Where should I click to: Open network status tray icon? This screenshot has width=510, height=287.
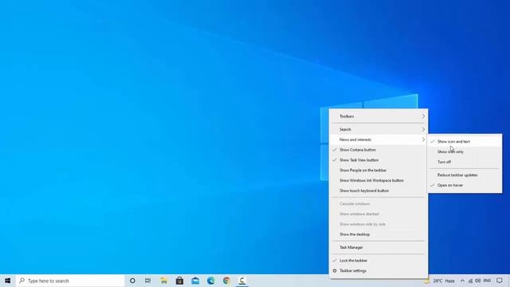click(x=470, y=281)
